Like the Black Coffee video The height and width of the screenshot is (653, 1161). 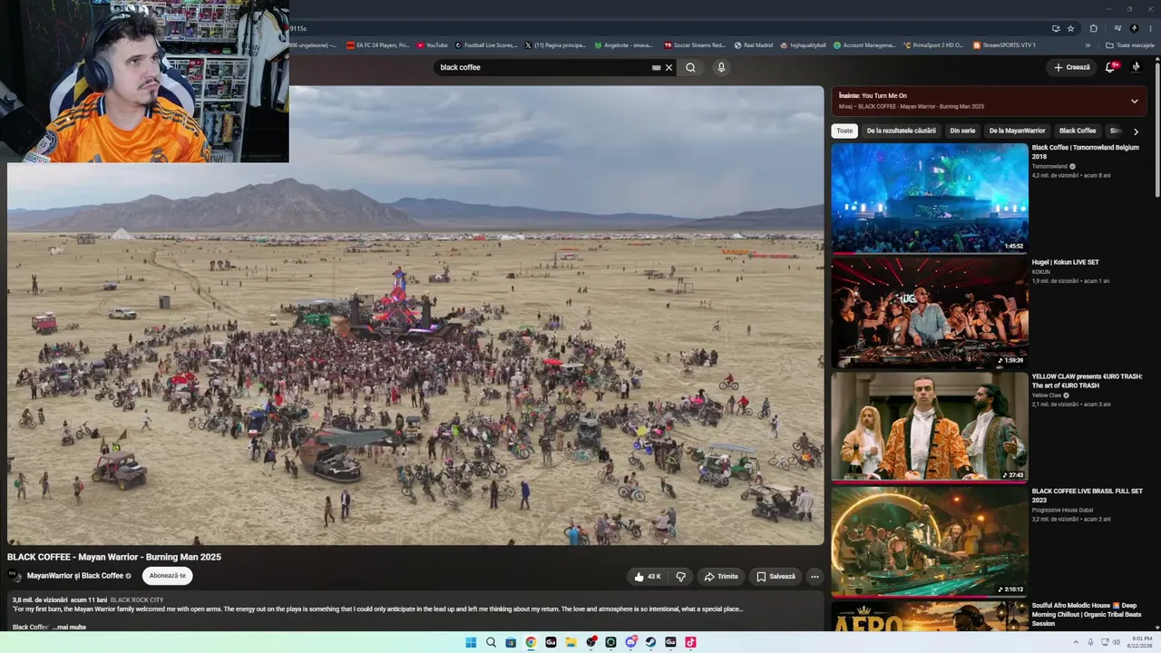(x=648, y=577)
